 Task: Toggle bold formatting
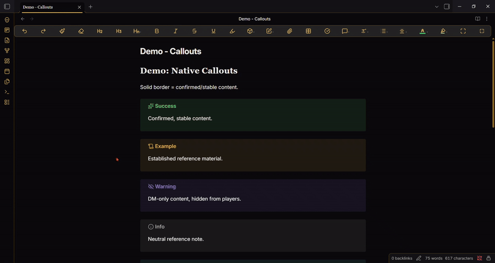click(x=157, y=31)
